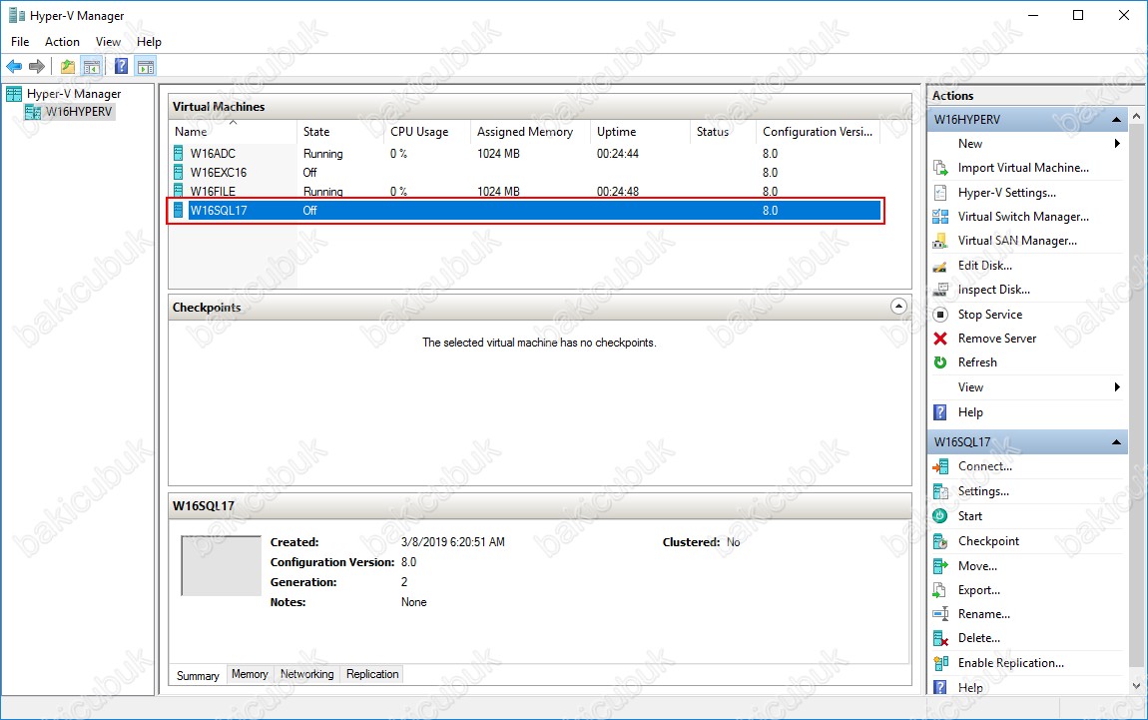Toggle the console tree toolbar icon
This screenshot has height=720, width=1148.
pyautogui.click(x=92, y=67)
